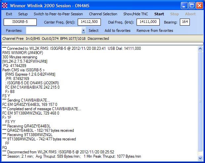
Task: Click log line 'FF'
Action: tap(7, 143)
